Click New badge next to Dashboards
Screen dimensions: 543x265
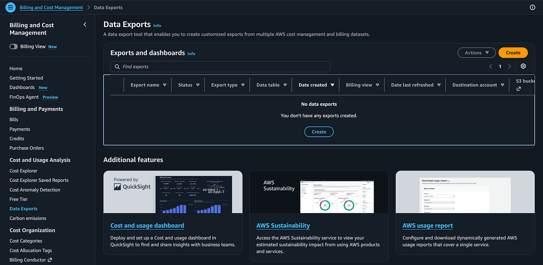tap(43, 88)
